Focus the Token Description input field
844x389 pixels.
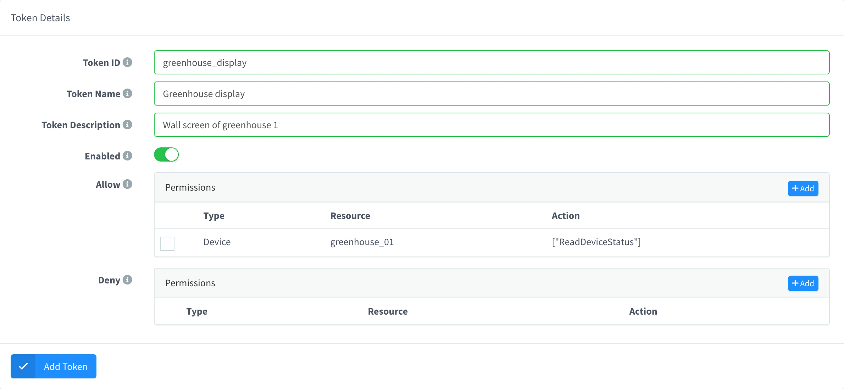(492, 125)
